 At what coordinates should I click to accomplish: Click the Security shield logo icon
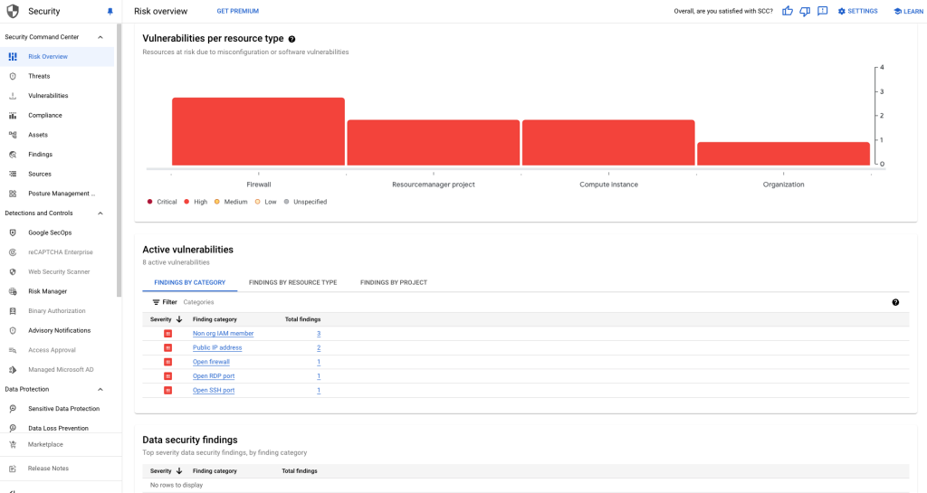point(13,11)
